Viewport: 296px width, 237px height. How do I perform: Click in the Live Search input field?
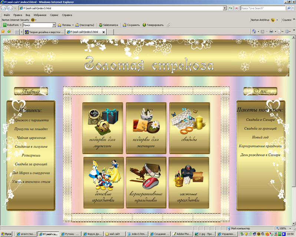263,8
